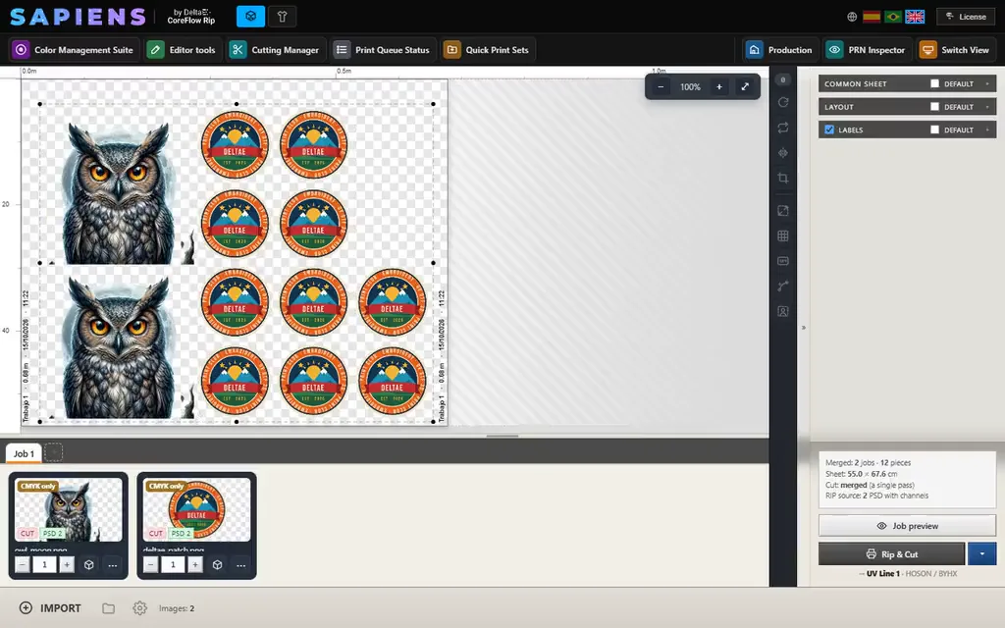Open owl image more options
This screenshot has height=628, width=1005.
[113, 564]
